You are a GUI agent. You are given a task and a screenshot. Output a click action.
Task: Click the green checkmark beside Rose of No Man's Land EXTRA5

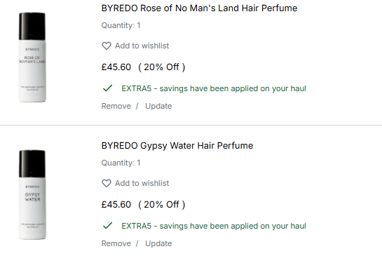pyautogui.click(x=107, y=88)
